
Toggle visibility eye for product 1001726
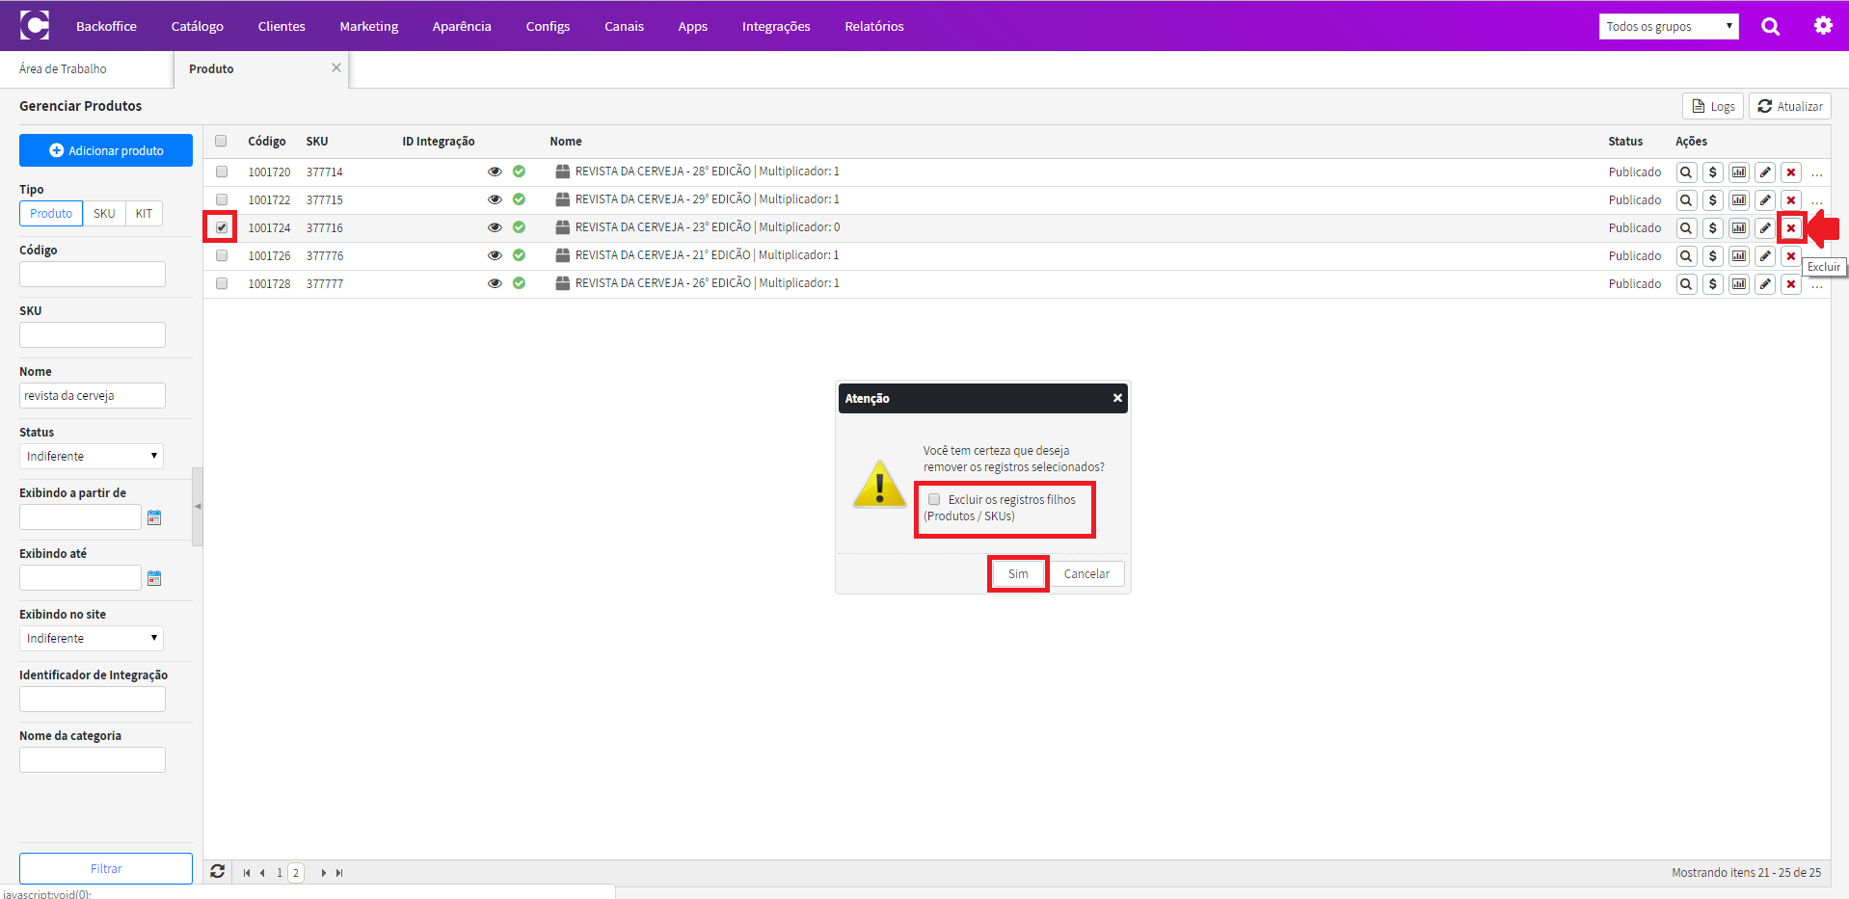(x=495, y=255)
